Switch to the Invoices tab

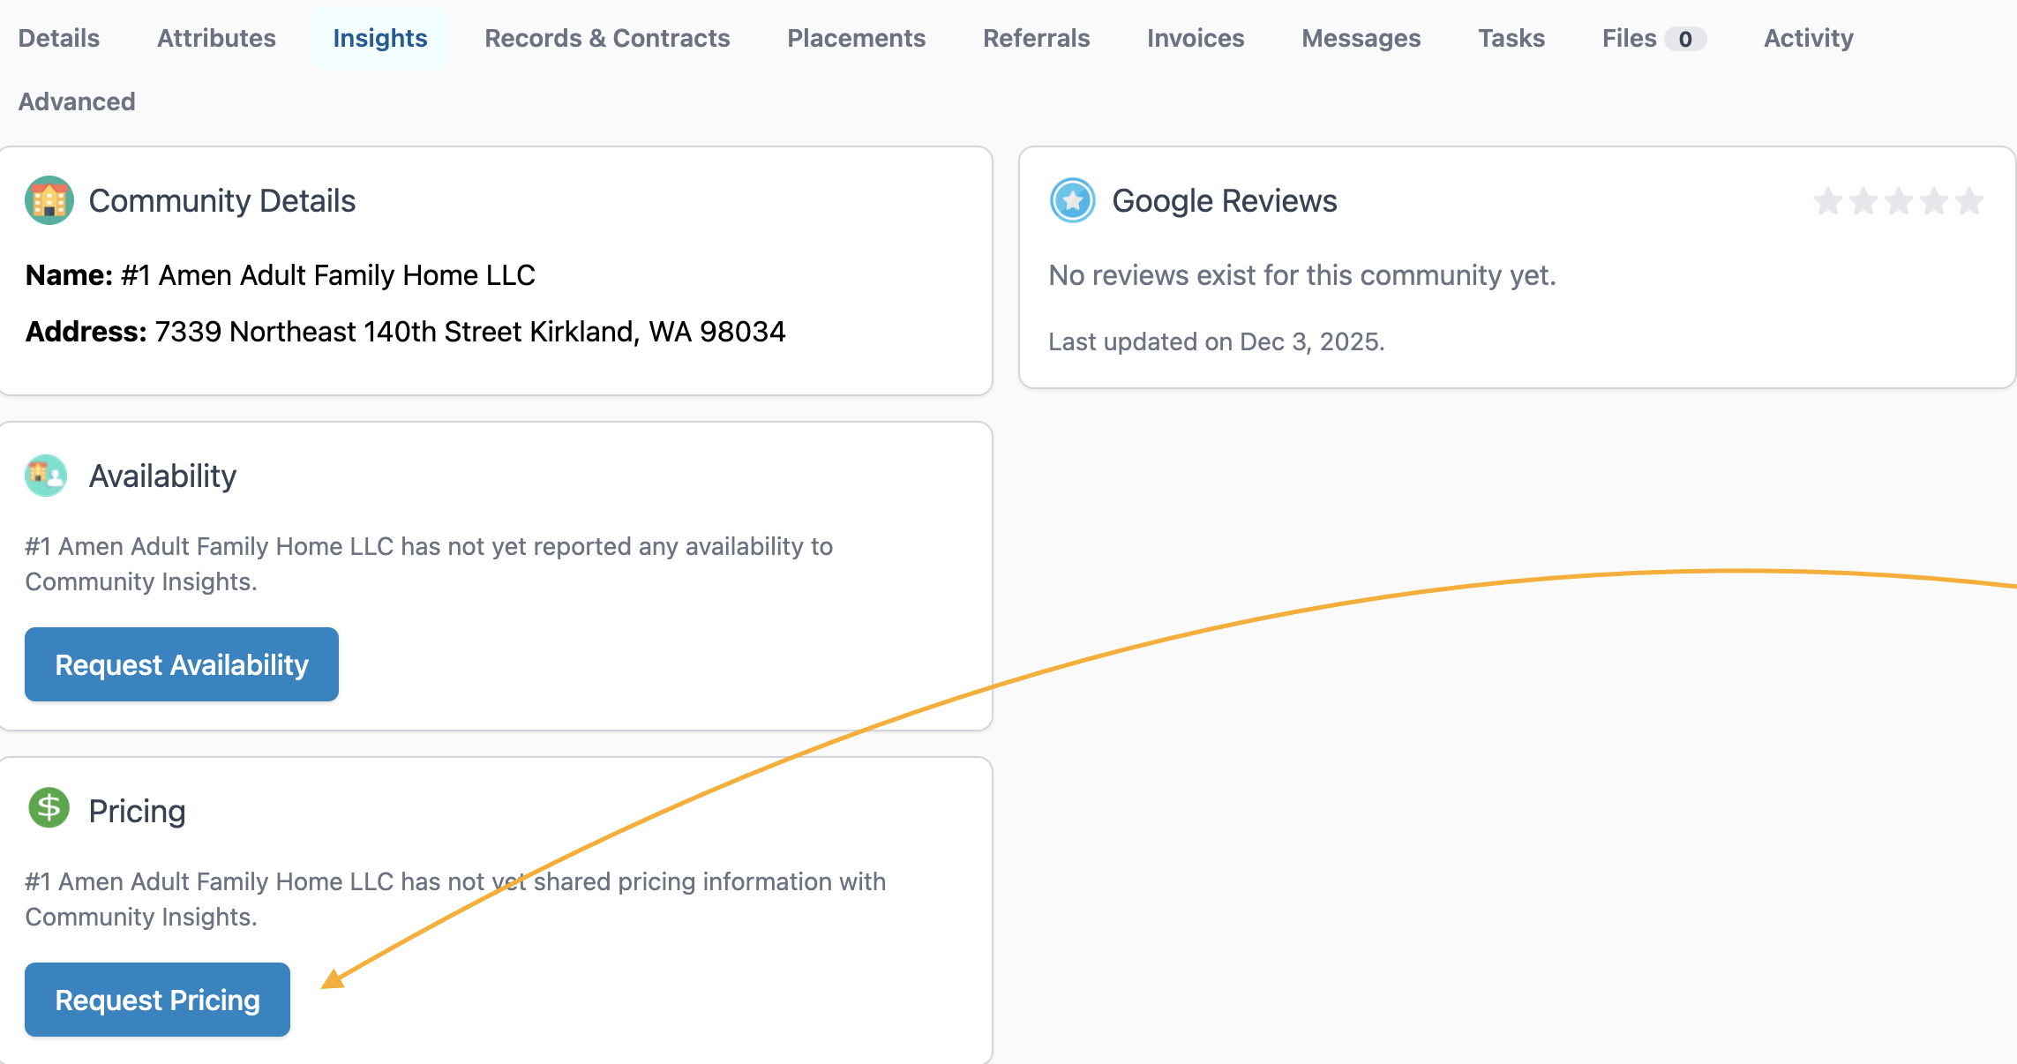(1196, 38)
